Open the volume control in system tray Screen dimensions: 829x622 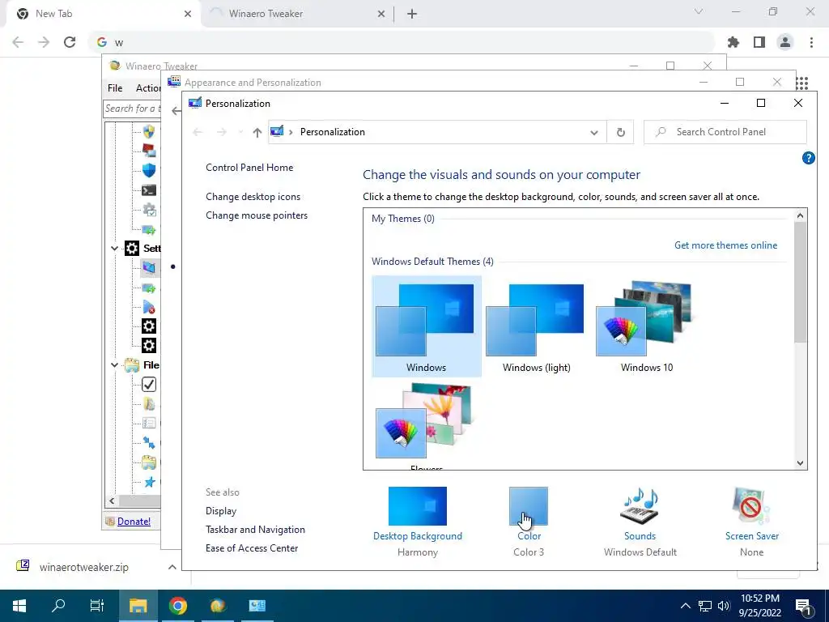pyautogui.click(x=724, y=606)
